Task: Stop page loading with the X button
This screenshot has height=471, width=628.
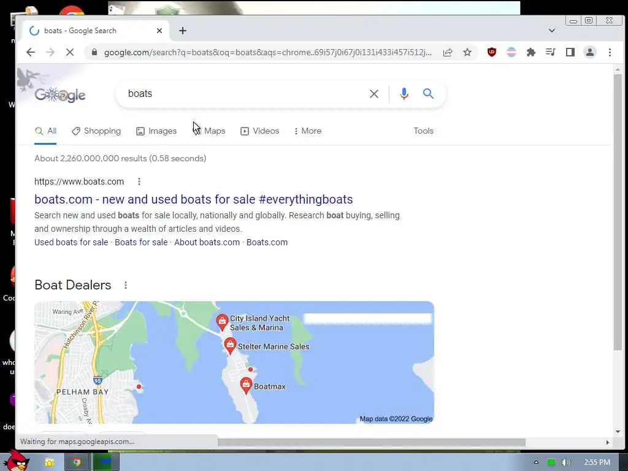Action: point(70,52)
